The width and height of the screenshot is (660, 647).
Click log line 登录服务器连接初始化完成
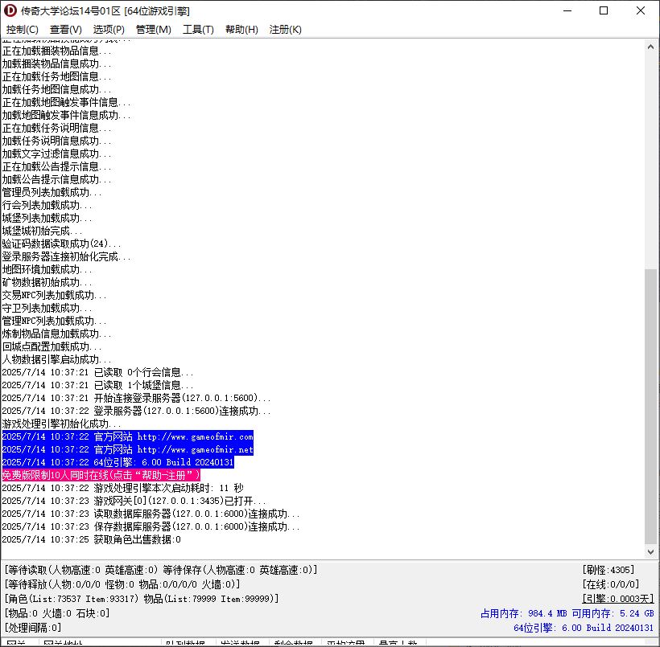[x=67, y=256]
